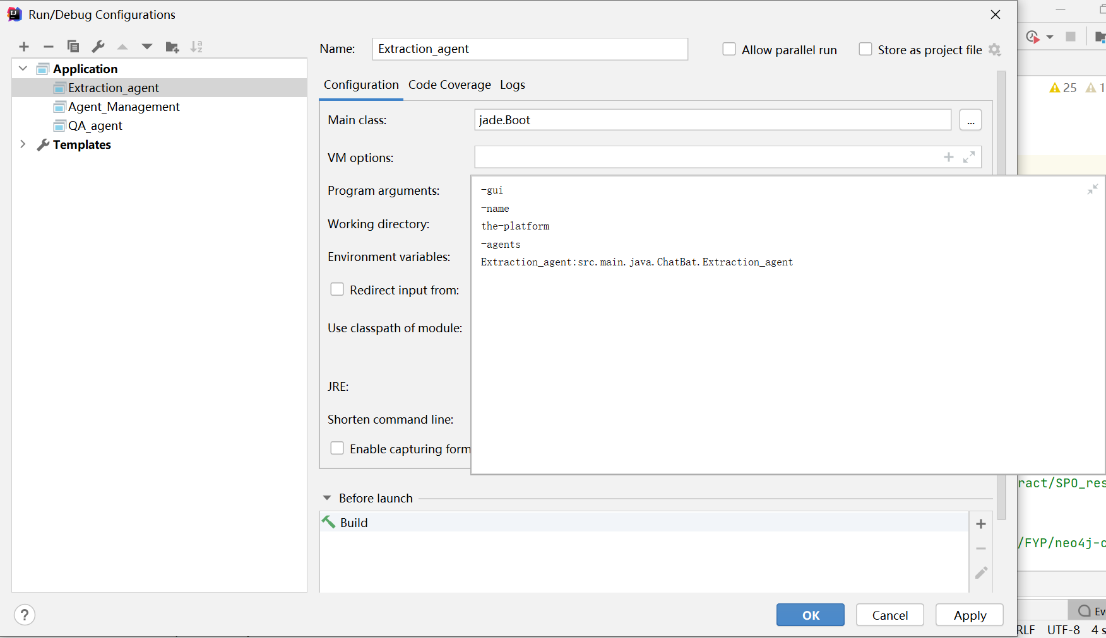Edit the configuration Name field

click(530, 49)
